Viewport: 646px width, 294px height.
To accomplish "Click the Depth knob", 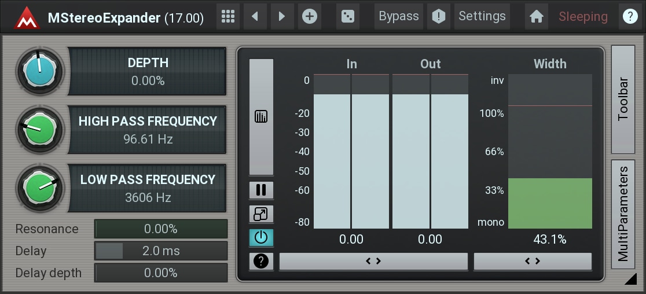I will pyautogui.click(x=39, y=71).
